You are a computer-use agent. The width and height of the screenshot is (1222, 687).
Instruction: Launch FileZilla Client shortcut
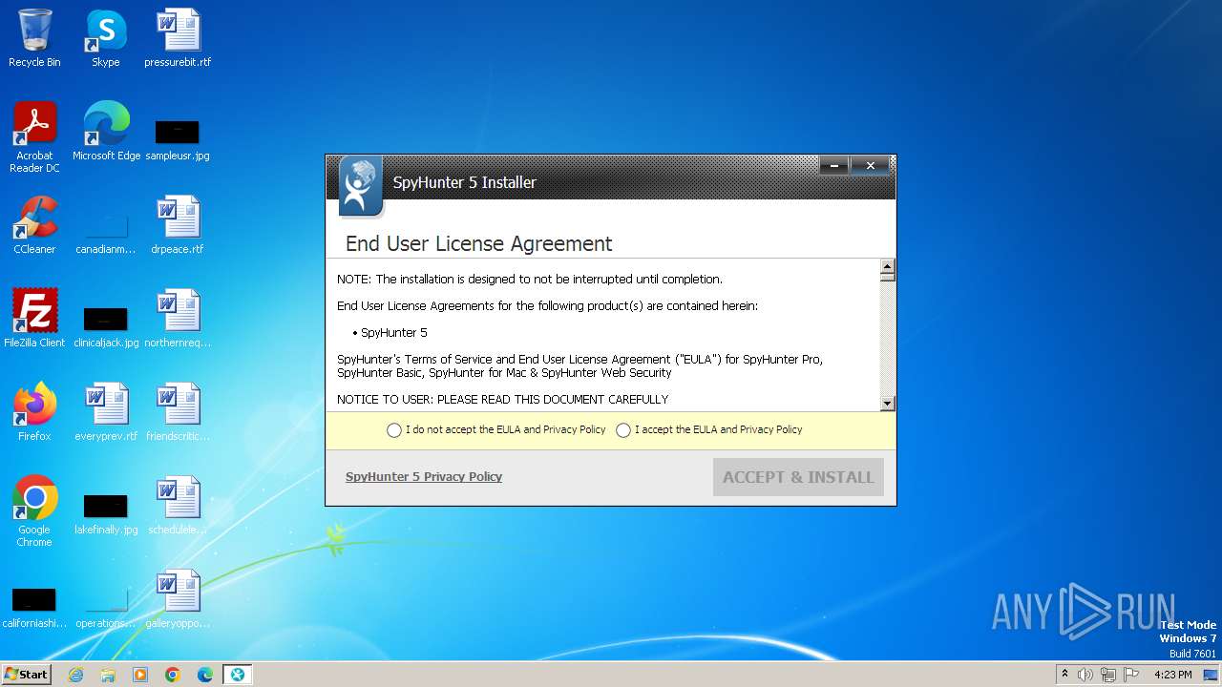[34, 319]
